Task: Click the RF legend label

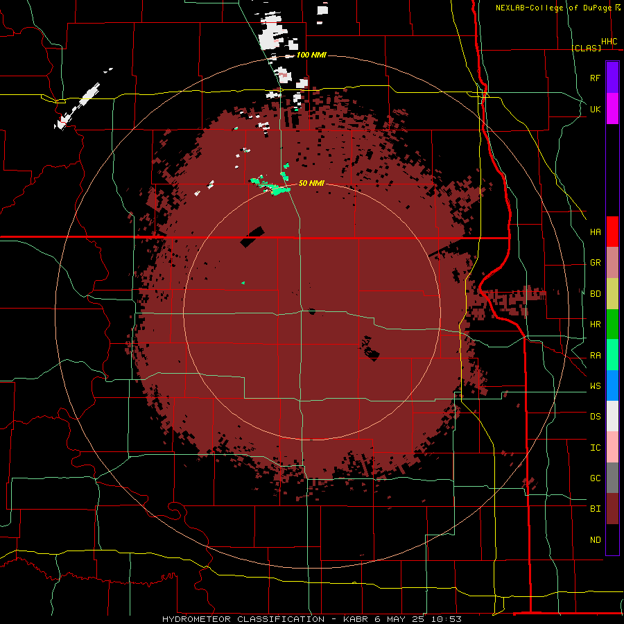Action: [595, 78]
